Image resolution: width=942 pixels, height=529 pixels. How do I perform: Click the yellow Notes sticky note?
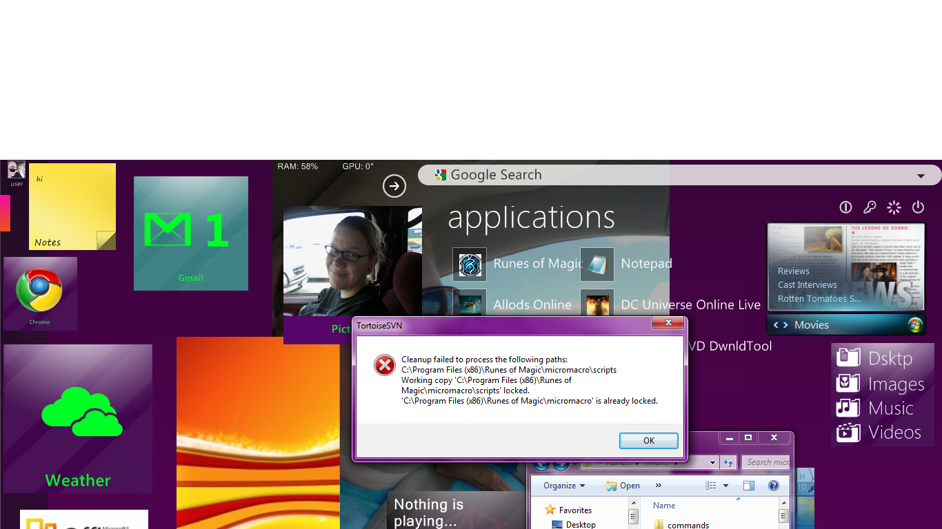tap(72, 207)
